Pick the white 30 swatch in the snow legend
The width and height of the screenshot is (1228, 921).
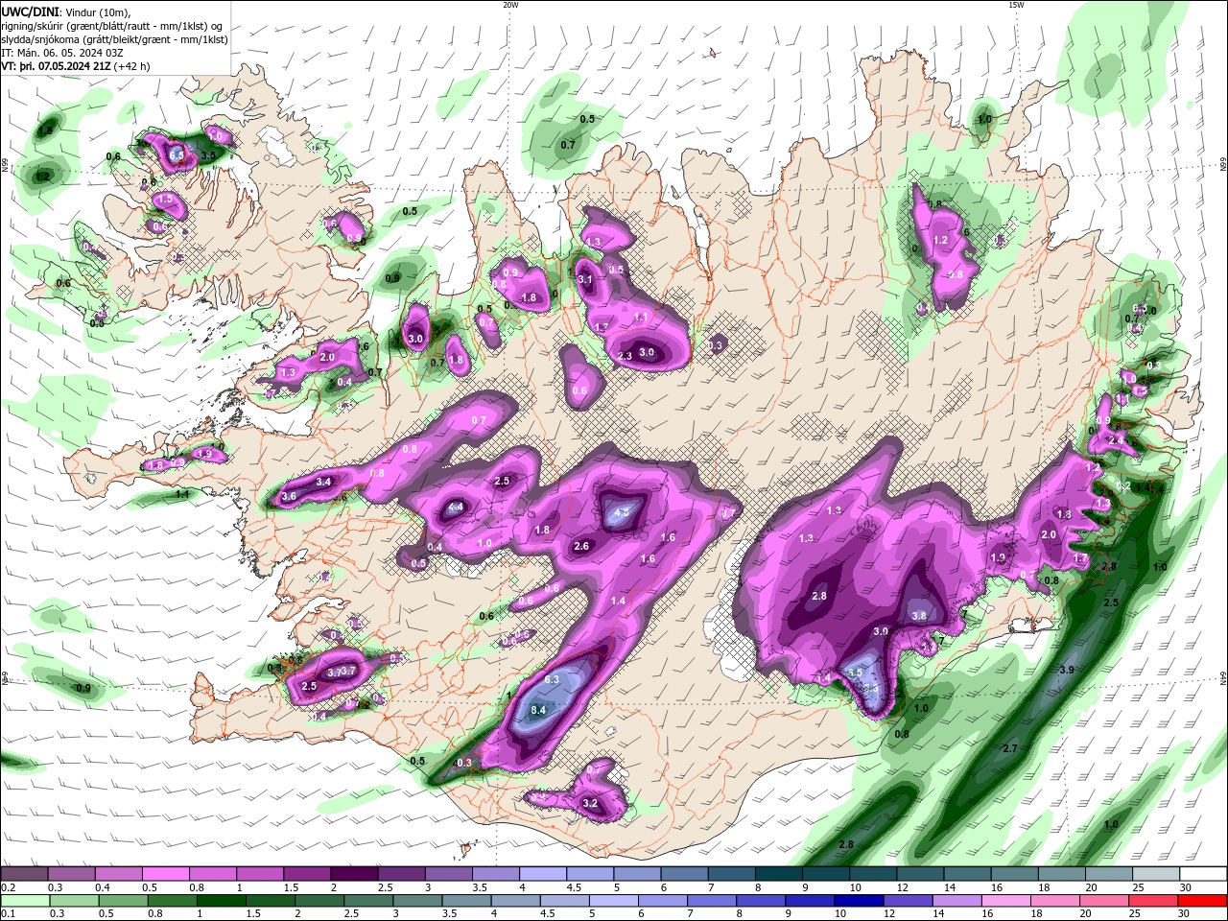(x=1203, y=873)
